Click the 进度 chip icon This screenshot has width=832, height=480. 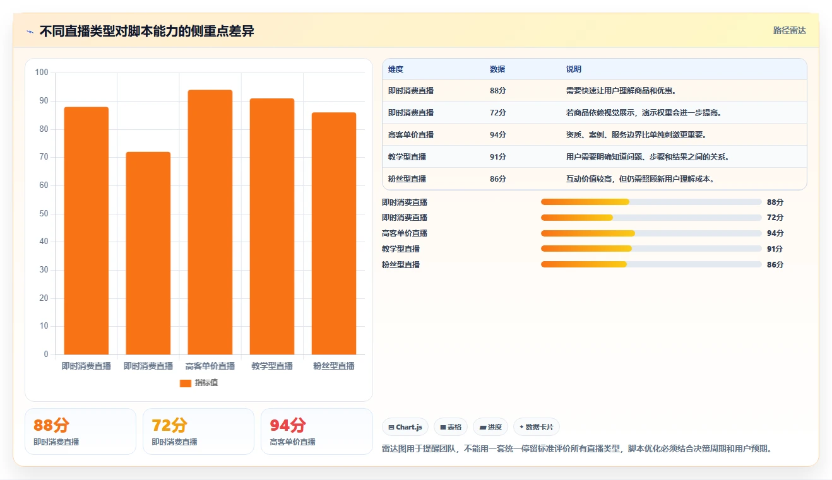483,428
